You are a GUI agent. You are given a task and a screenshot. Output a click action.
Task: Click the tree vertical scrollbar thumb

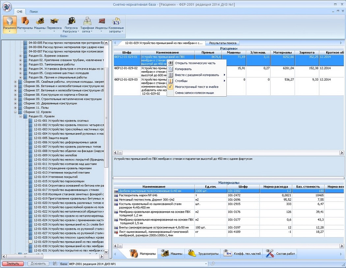106,118
